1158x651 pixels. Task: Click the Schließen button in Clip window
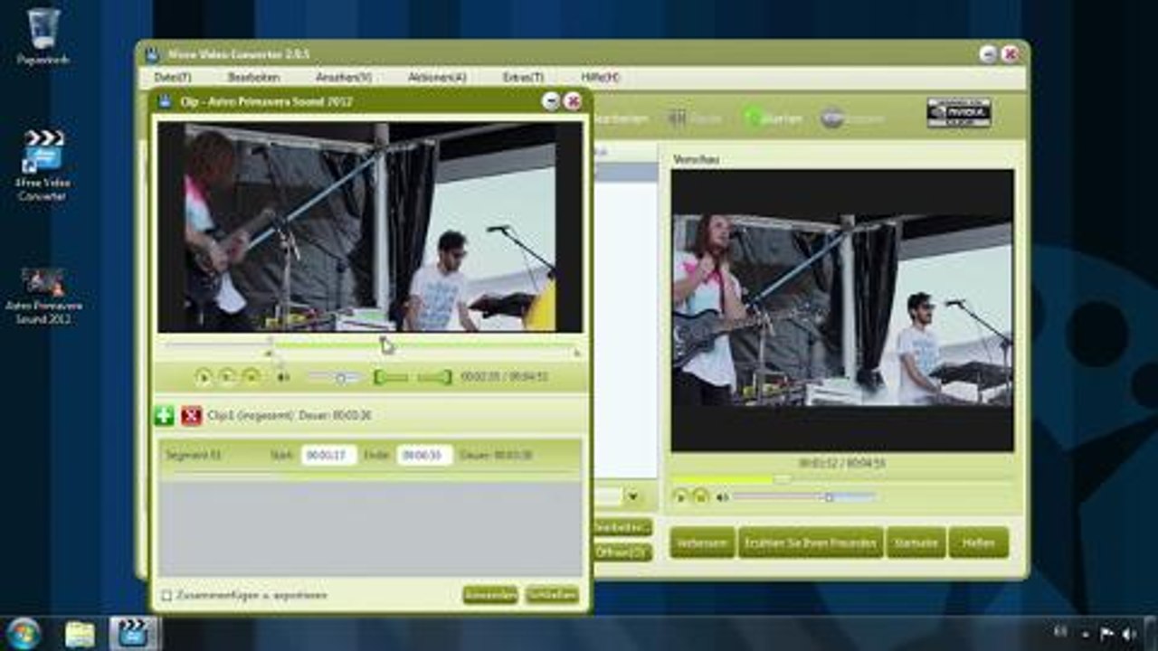[x=552, y=595]
